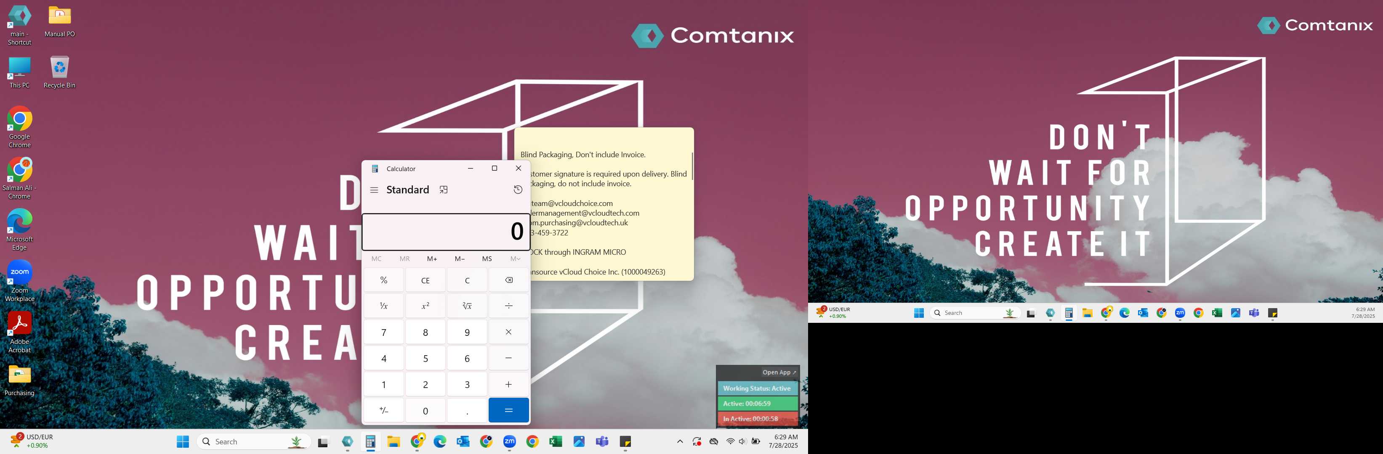Viewport: 1383px width, 454px height.
Task: Click the multiply operator key
Action: tap(508, 332)
